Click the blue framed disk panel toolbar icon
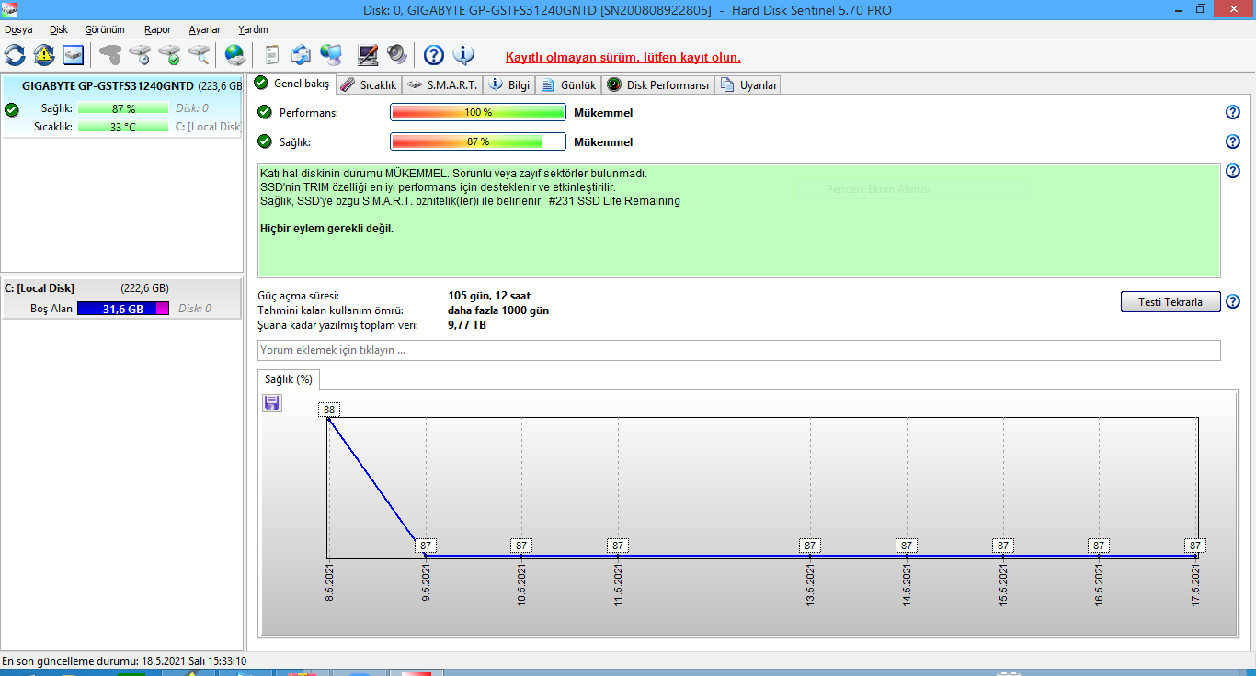This screenshot has width=1256, height=676. point(74,55)
